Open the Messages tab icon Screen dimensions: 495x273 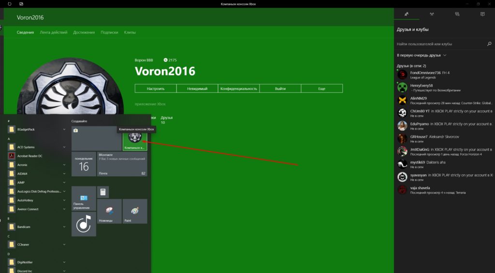457,14
